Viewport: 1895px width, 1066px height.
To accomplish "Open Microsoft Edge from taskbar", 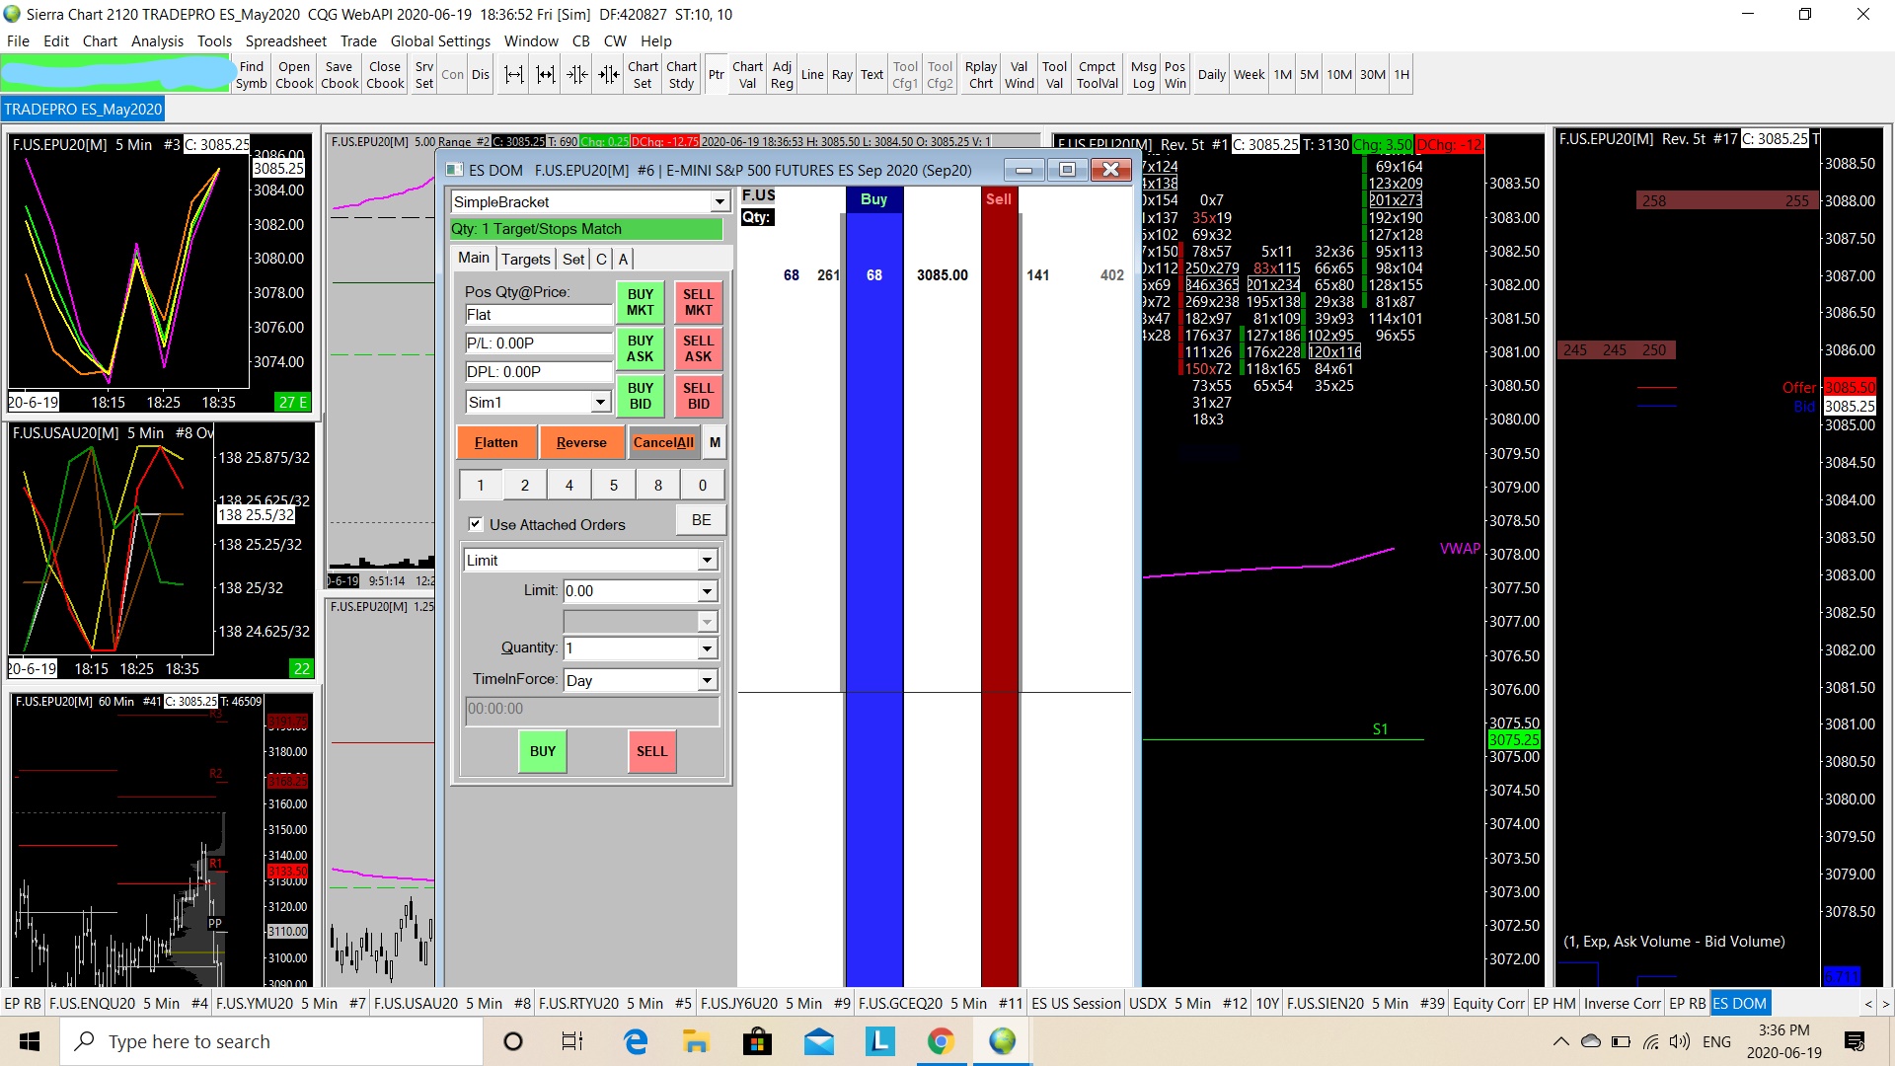I will click(x=636, y=1041).
